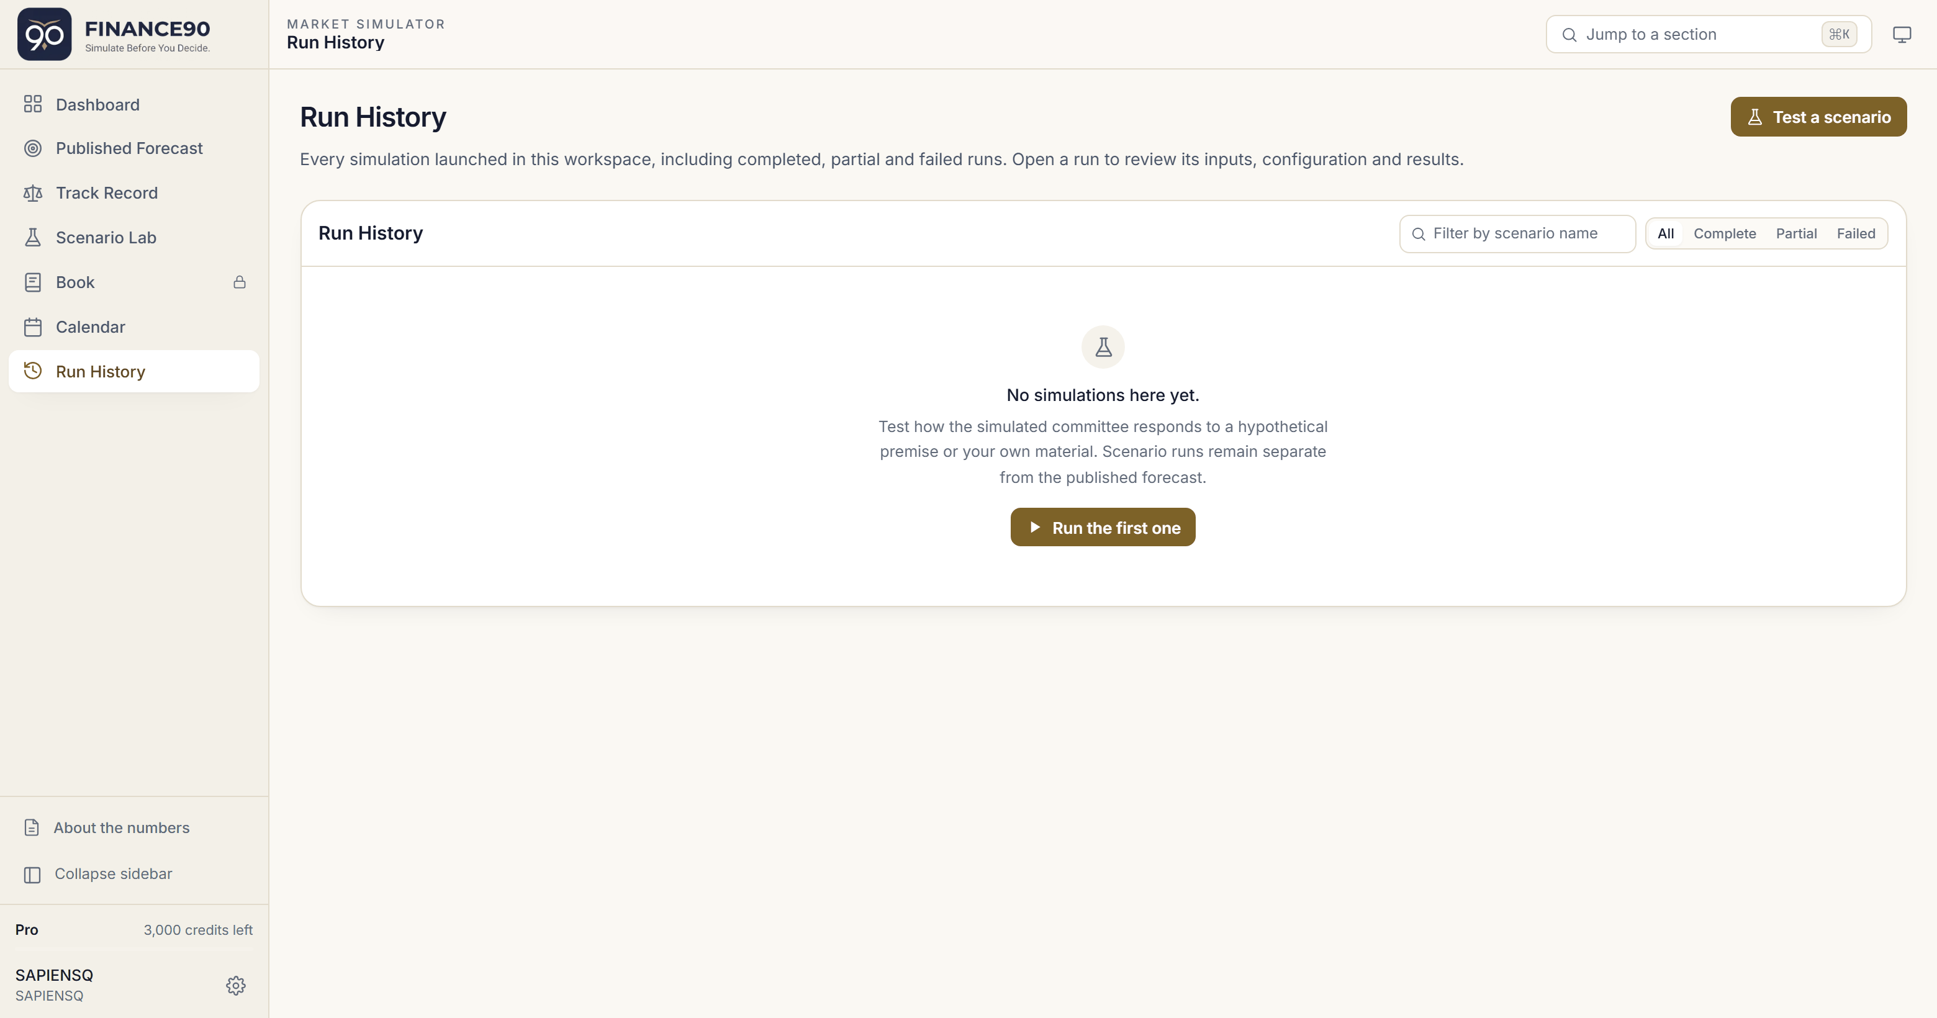The image size is (1937, 1018).
Task: Filter runs by Failed status
Action: 1855,234
